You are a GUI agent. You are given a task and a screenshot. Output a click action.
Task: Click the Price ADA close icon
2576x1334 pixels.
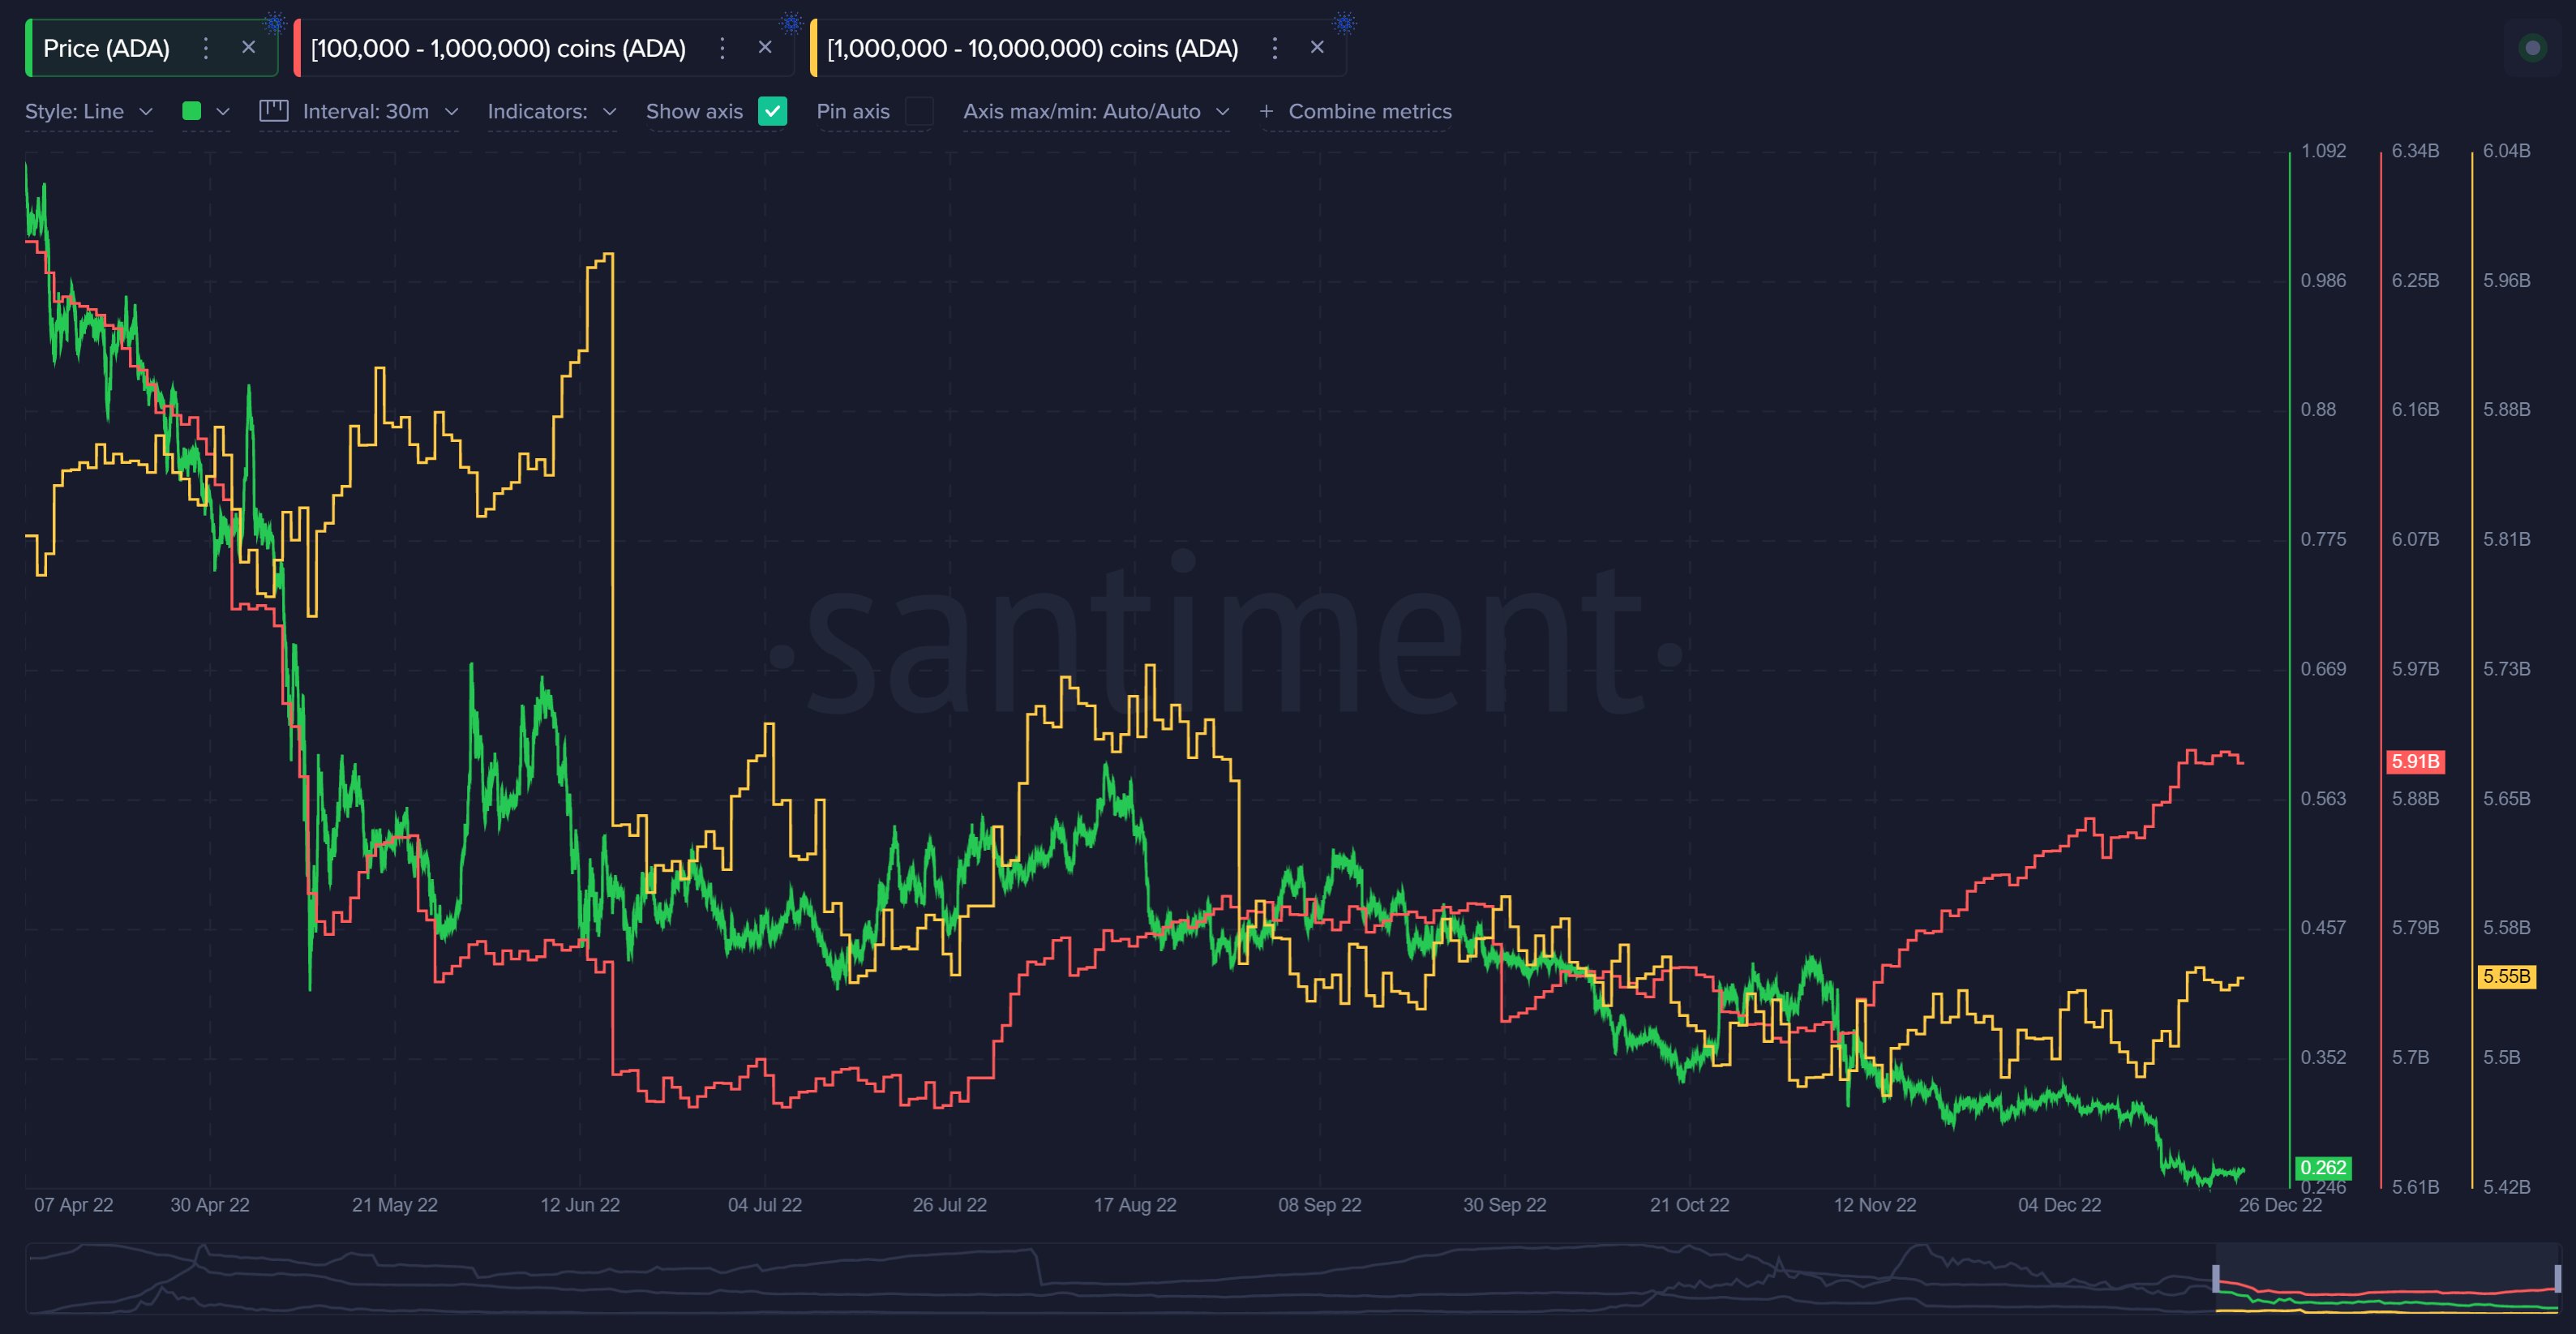(x=245, y=46)
